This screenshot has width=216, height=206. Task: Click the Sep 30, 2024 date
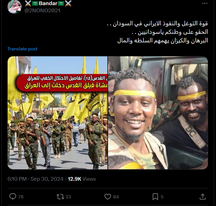(47, 179)
